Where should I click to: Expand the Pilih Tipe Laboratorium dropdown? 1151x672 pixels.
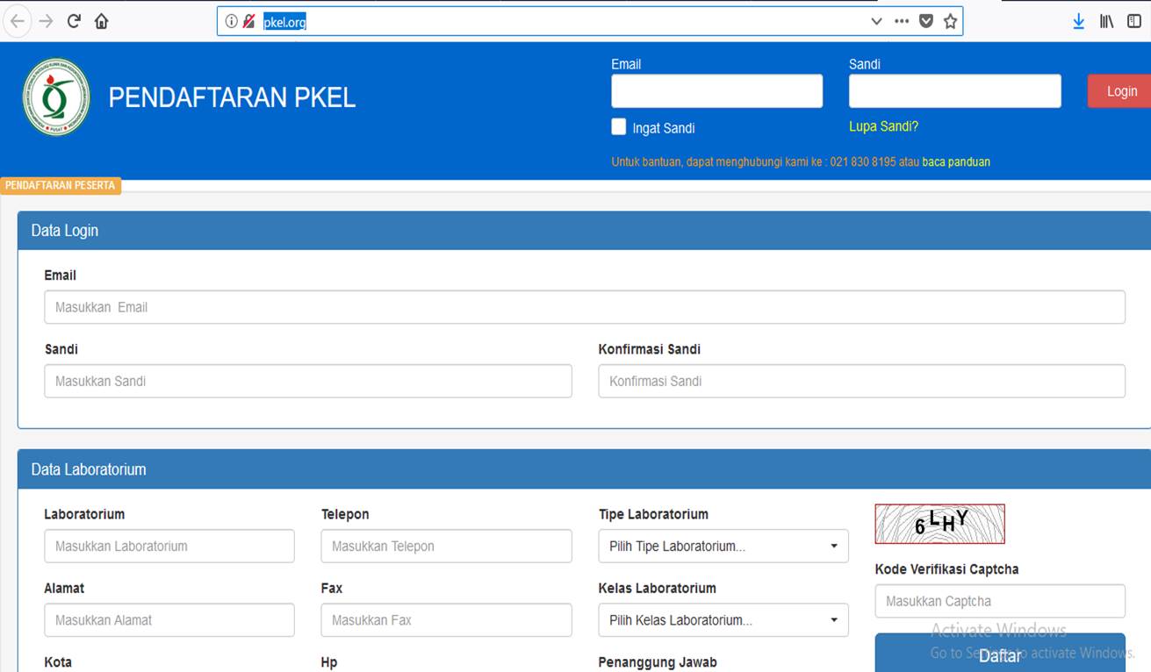click(x=723, y=547)
